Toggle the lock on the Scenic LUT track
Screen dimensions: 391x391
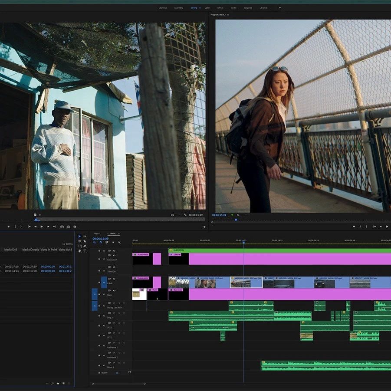pyautogui.click(x=99, y=259)
